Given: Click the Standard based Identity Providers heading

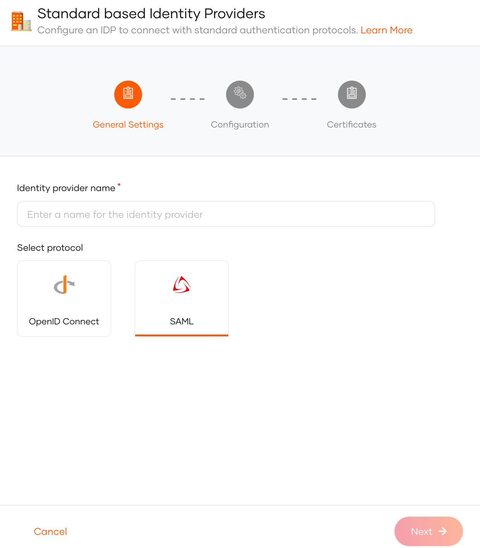Looking at the screenshot, I should tap(151, 14).
